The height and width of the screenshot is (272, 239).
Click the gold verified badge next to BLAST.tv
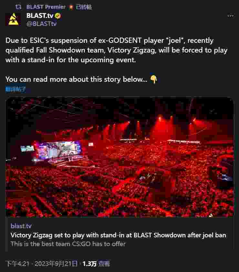[x=58, y=16]
